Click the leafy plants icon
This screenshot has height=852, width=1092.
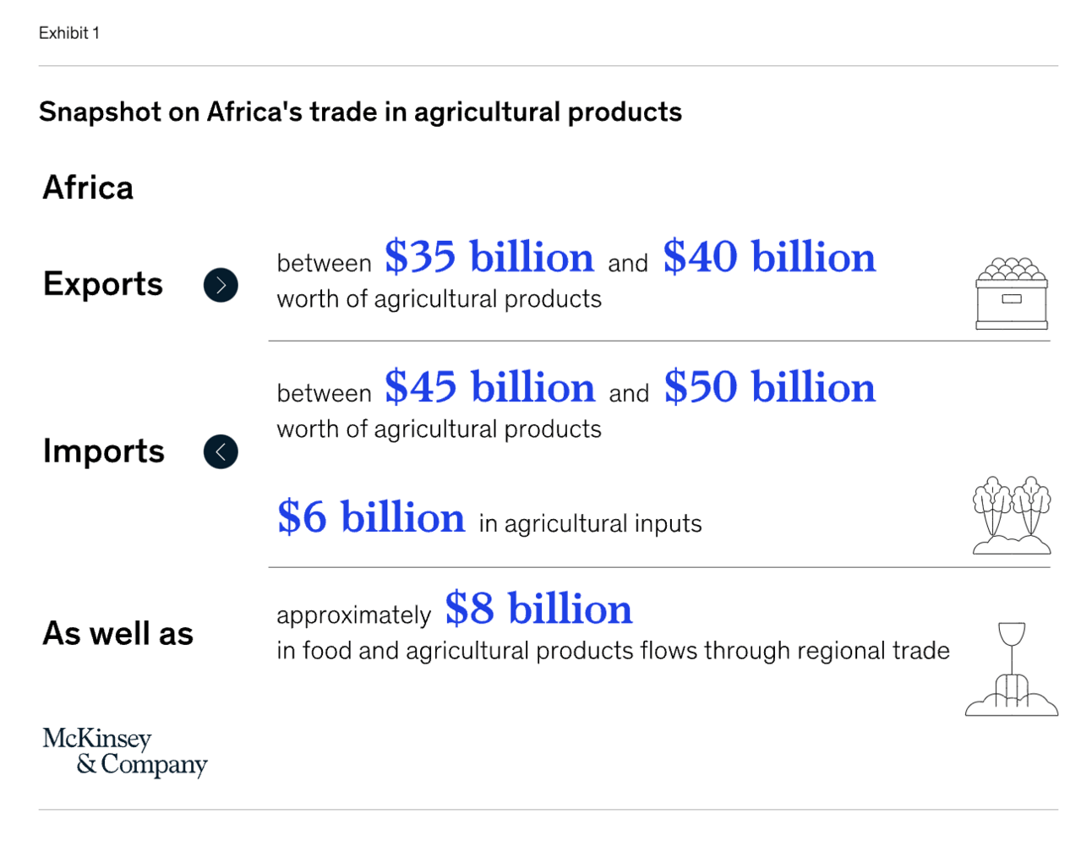click(1012, 515)
